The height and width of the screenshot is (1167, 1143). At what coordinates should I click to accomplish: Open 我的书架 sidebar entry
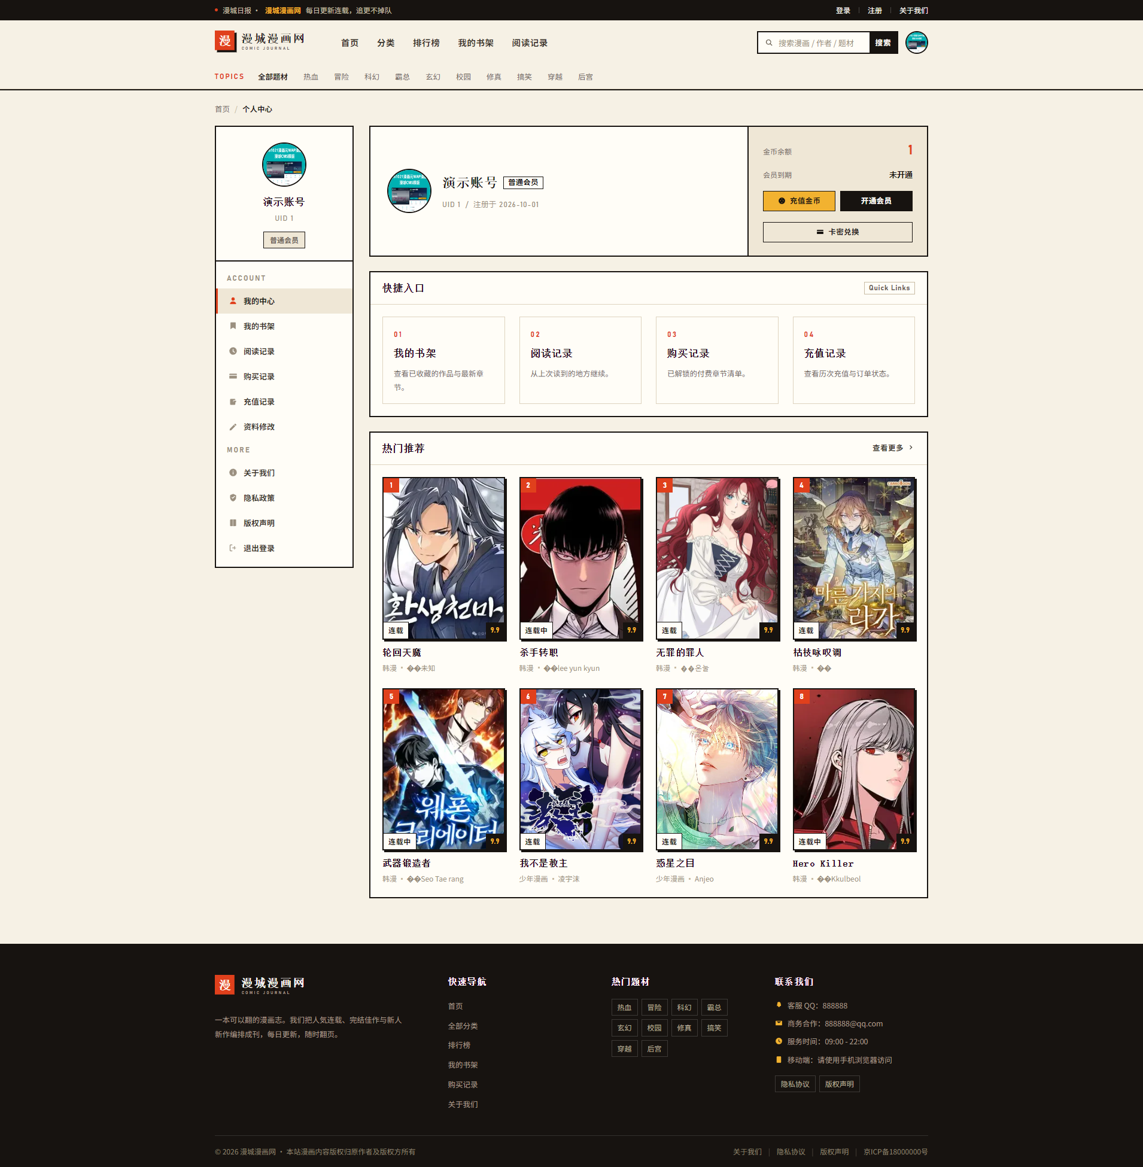click(x=284, y=326)
